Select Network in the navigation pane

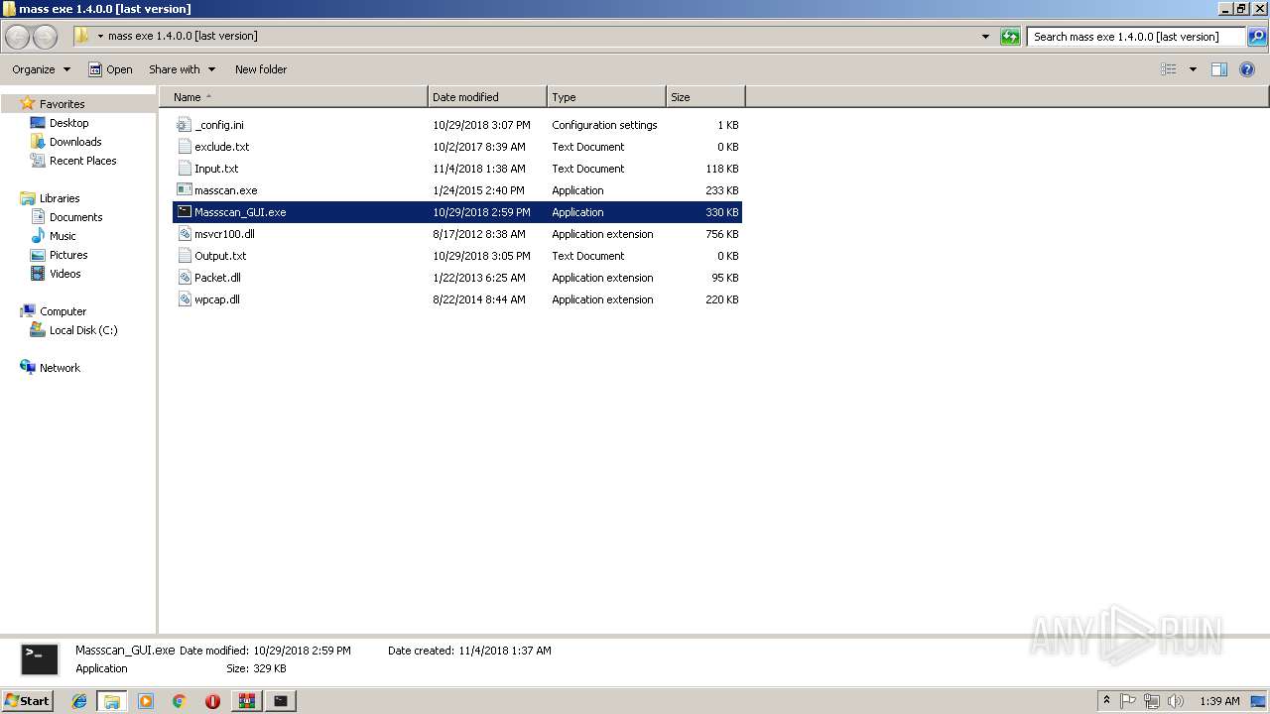60,368
